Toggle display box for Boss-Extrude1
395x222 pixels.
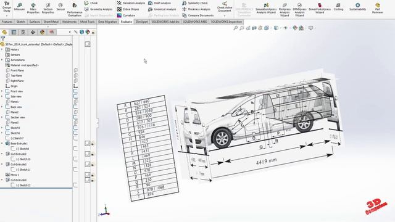(88, 144)
